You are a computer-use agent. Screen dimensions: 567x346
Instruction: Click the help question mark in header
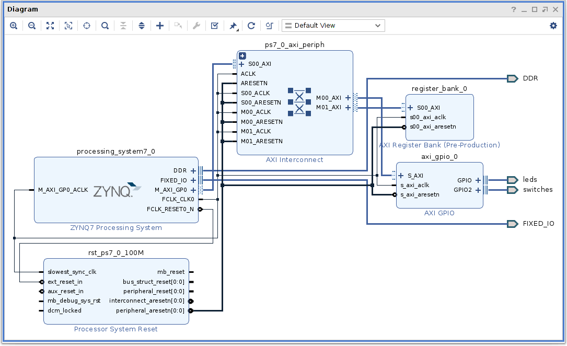514,9
